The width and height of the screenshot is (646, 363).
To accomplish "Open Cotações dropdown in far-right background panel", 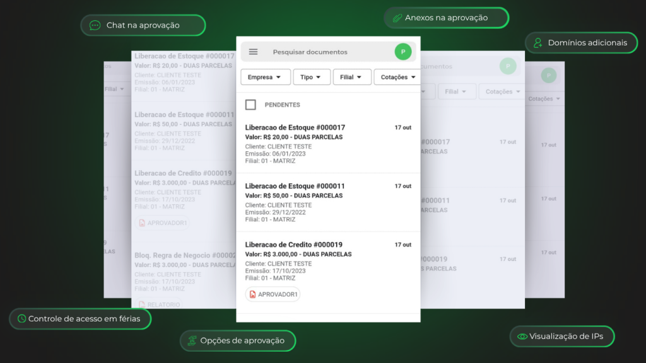I will pos(544,99).
